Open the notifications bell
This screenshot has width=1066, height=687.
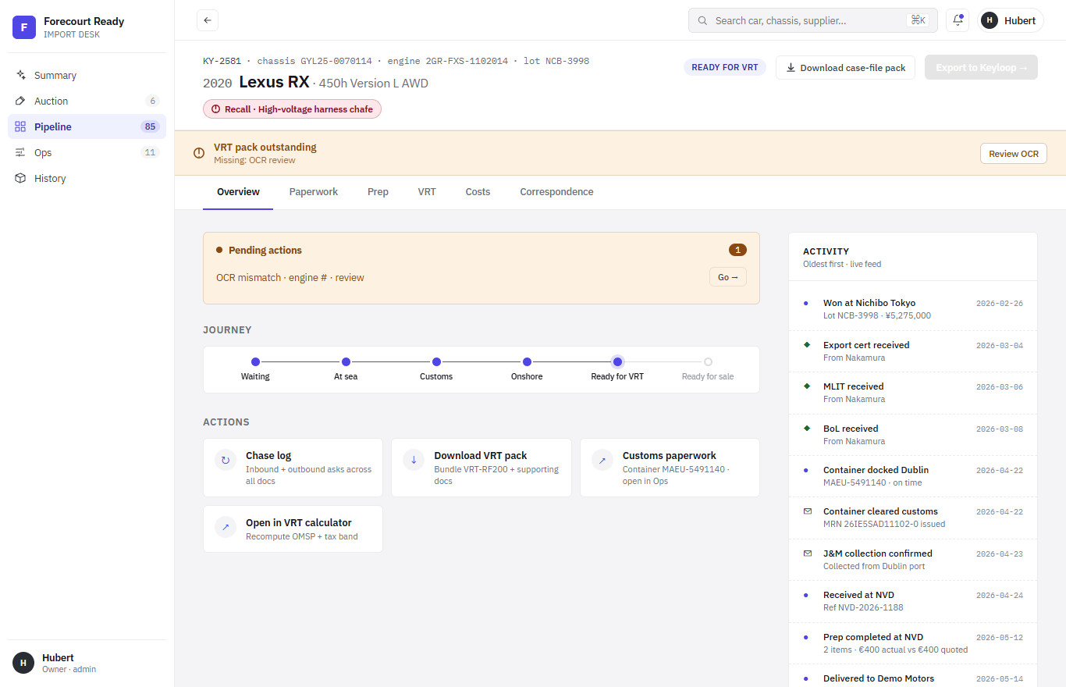click(x=958, y=20)
